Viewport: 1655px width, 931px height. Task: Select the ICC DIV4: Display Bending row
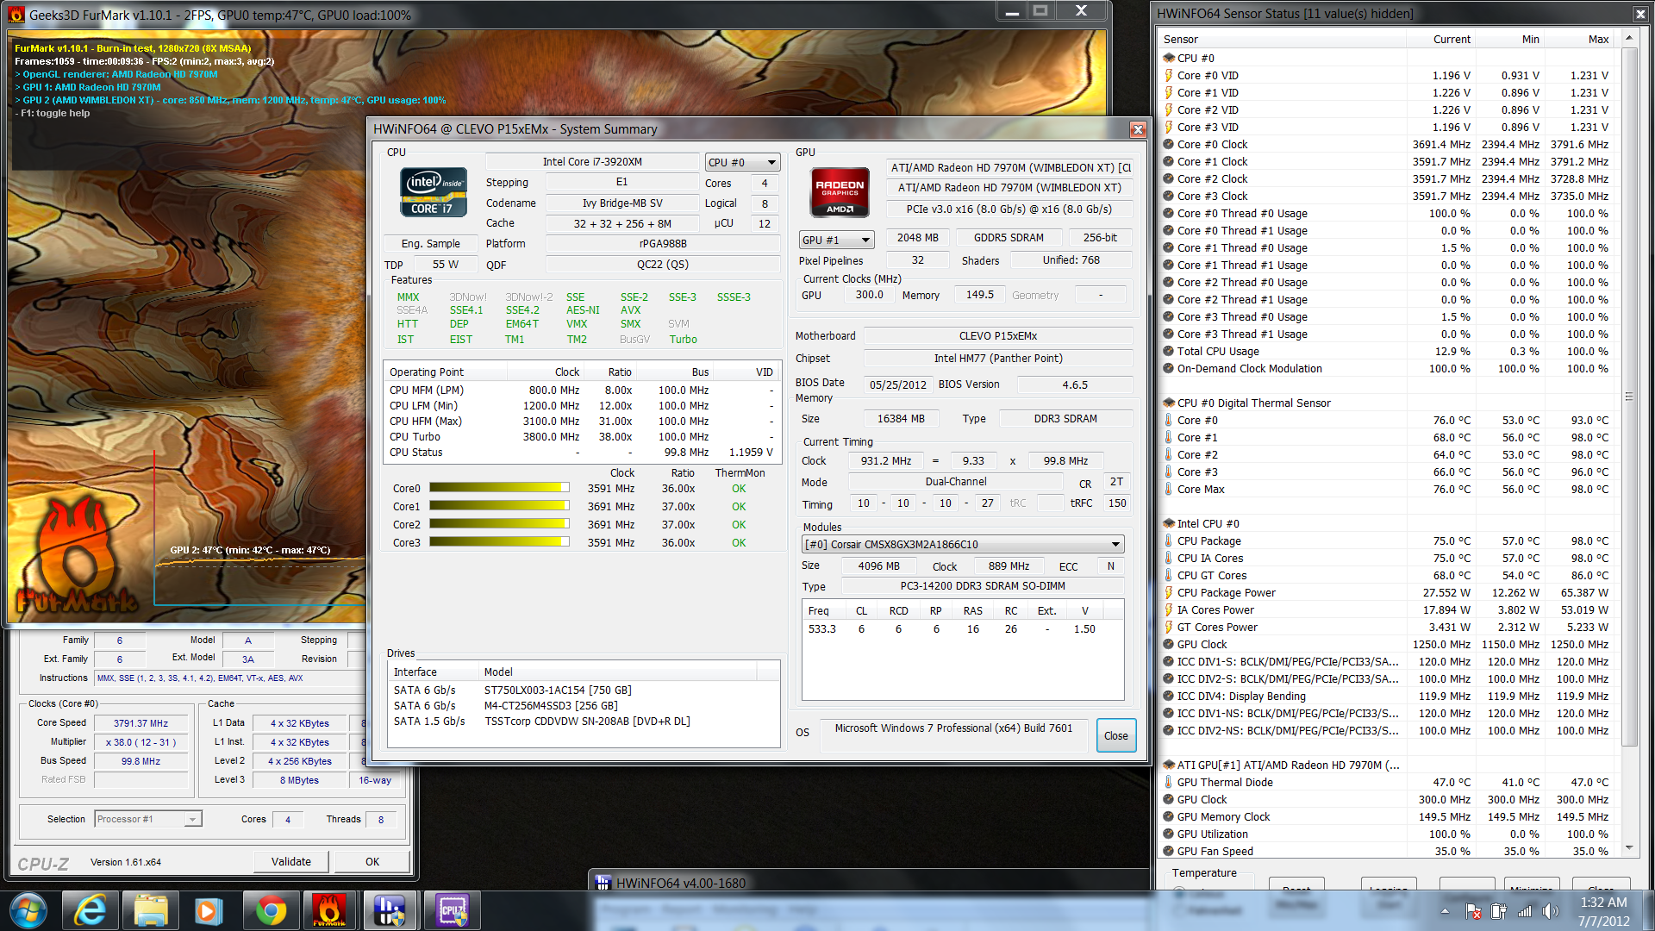coord(1388,696)
